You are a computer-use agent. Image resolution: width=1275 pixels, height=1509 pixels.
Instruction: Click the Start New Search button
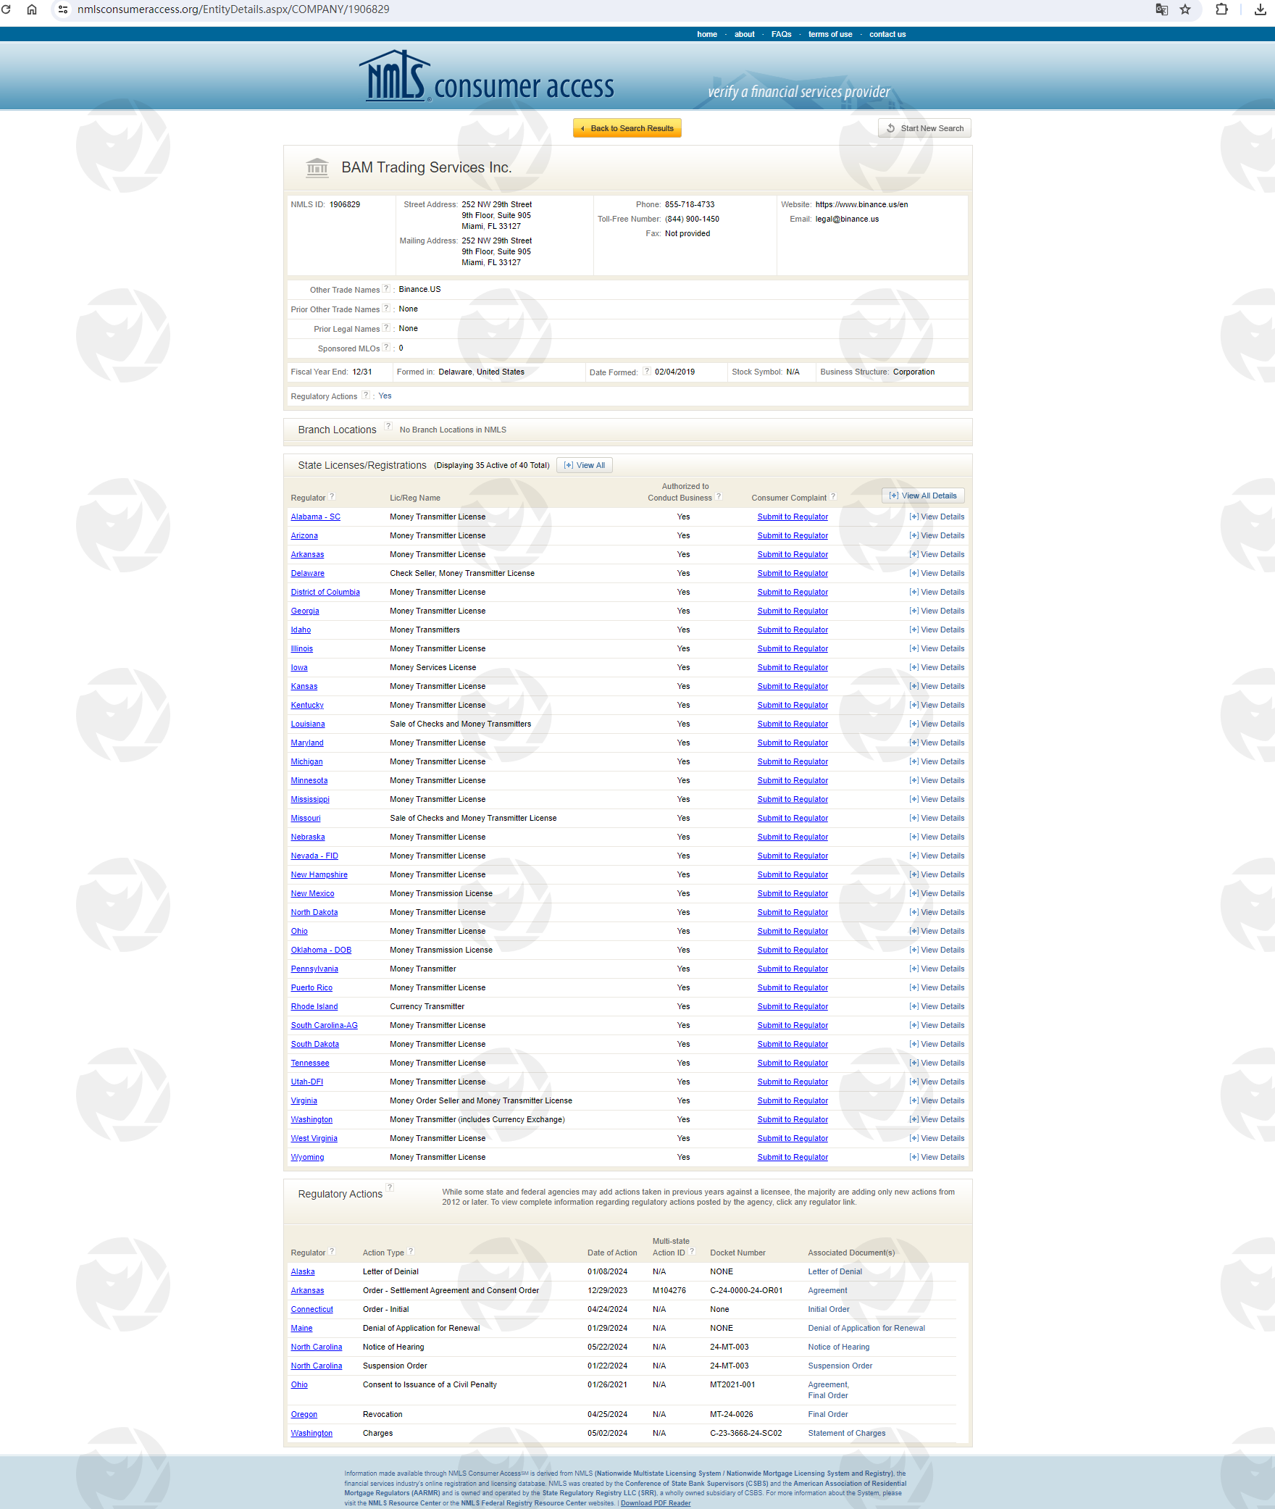pos(924,128)
